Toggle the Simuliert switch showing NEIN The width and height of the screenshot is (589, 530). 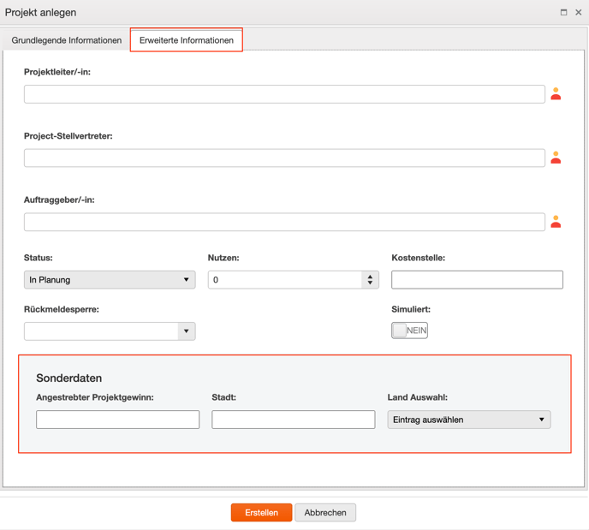point(409,331)
